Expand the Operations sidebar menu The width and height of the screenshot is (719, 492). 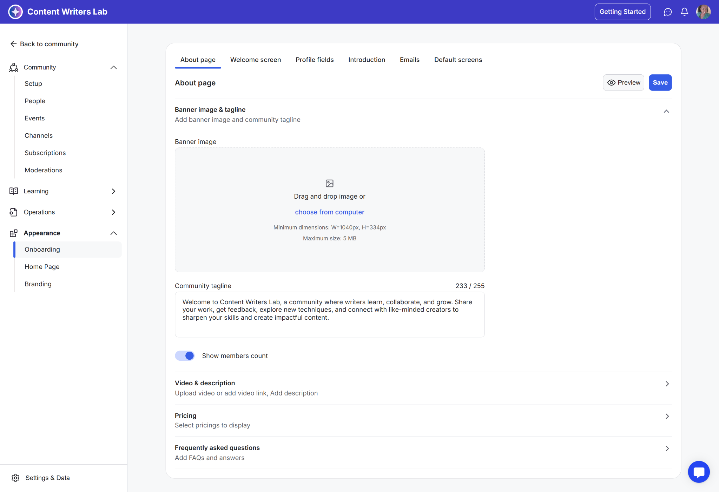(x=113, y=212)
